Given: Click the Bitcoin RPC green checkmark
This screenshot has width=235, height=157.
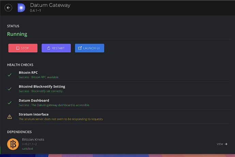Looking at the screenshot, I should pyautogui.click(x=10, y=75).
